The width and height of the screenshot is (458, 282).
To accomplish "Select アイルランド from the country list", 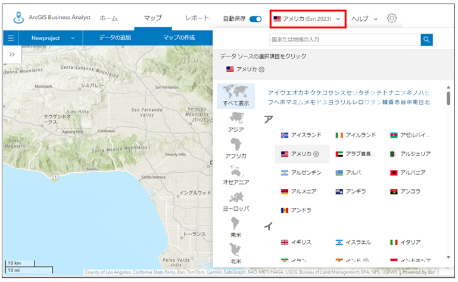I will (356, 135).
